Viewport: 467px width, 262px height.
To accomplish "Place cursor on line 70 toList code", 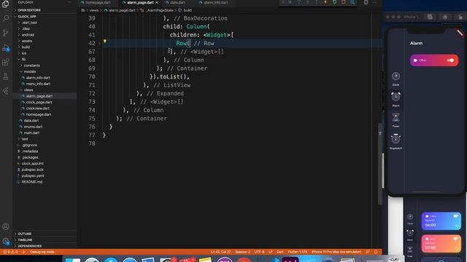I will click(169, 76).
